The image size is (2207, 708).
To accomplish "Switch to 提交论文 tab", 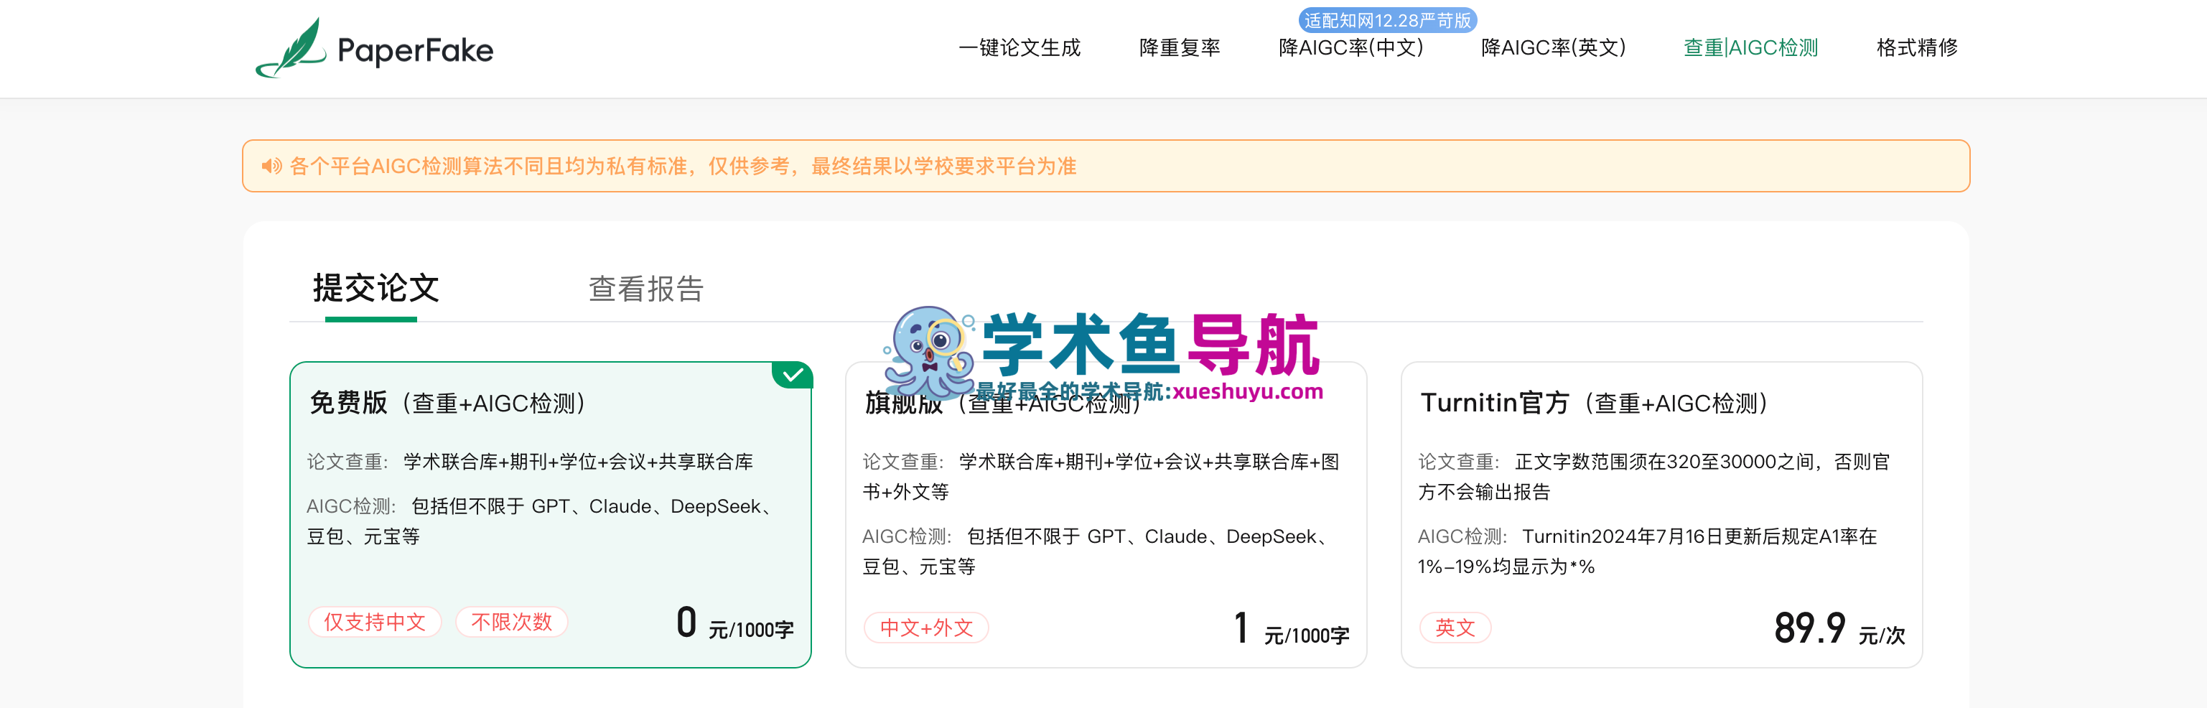I will 375,289.
